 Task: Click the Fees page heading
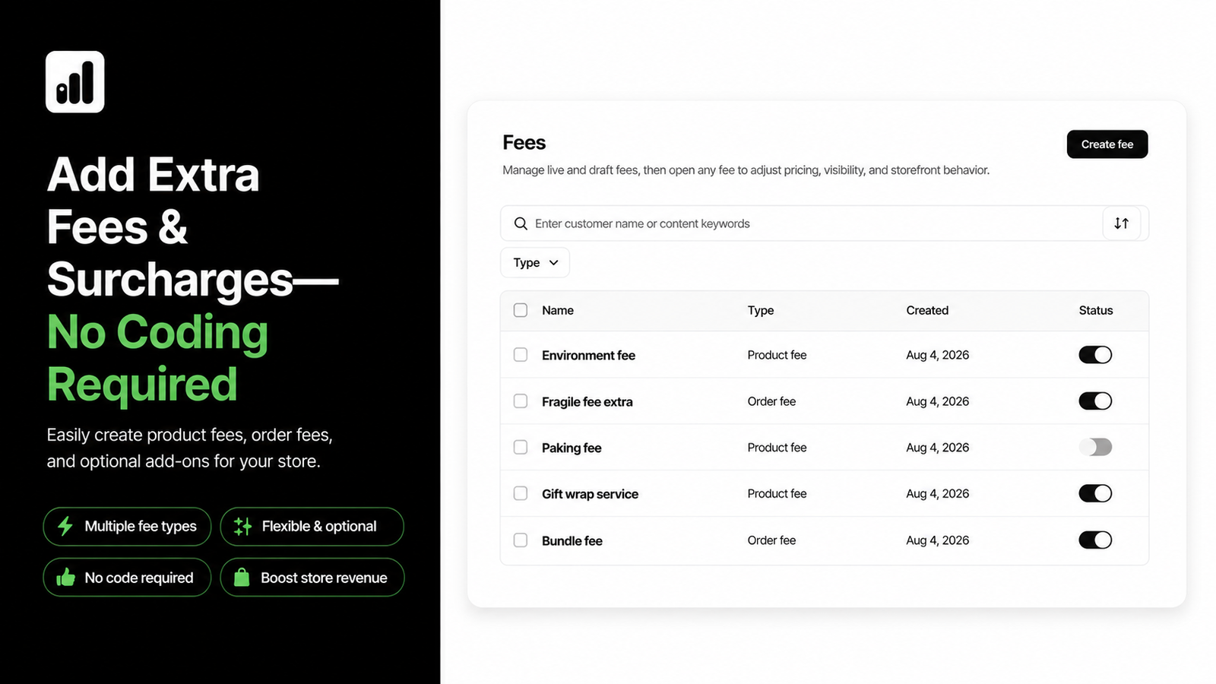point(524,143)
